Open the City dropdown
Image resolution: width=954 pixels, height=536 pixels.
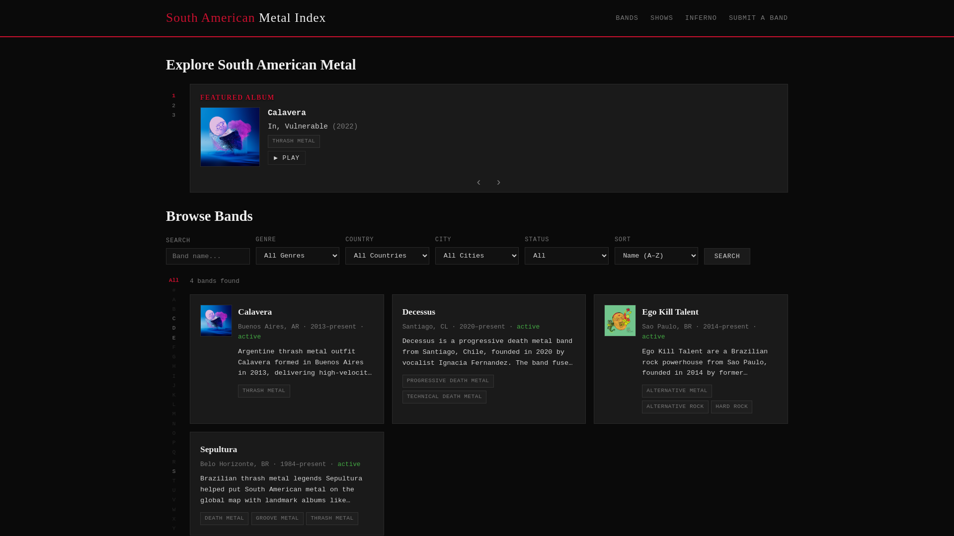[477, 256]
